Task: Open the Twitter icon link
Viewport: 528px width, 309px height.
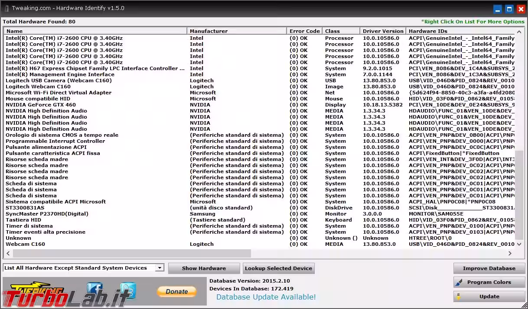Action: (128, 290)
